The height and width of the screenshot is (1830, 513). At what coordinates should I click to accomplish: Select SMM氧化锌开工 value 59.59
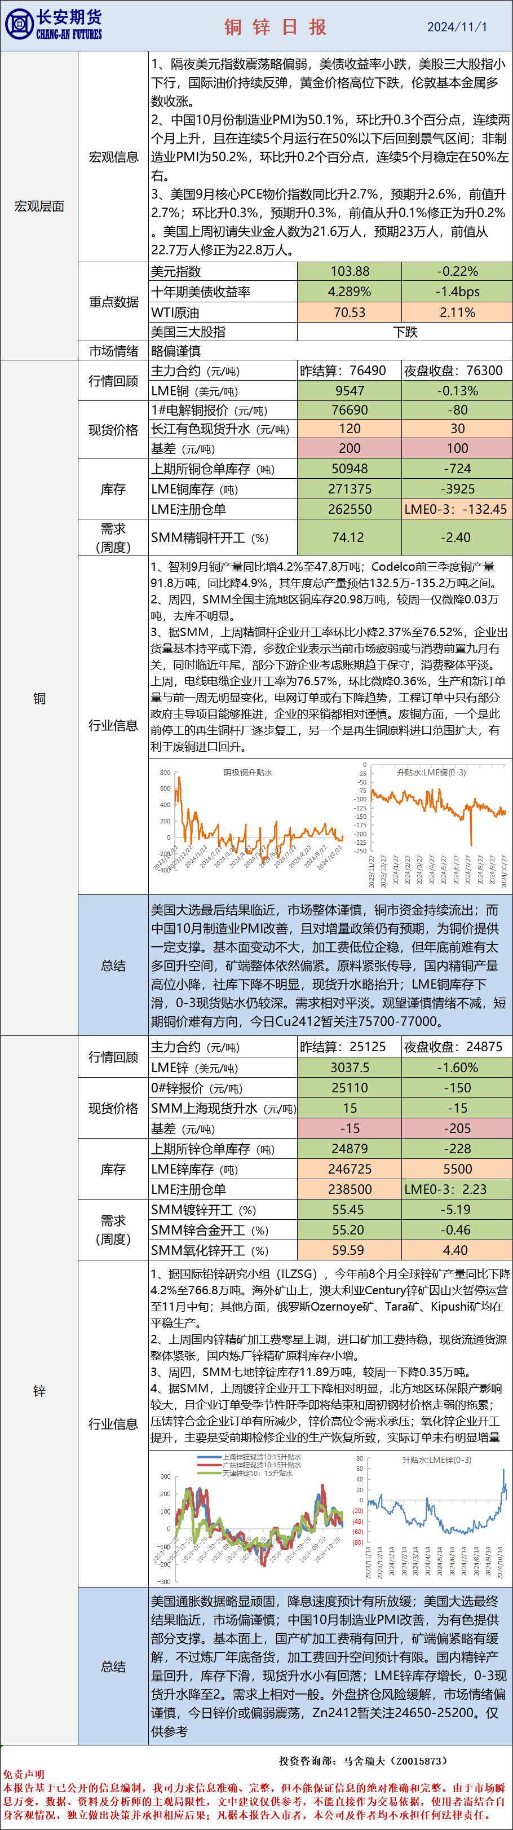point(350,1250)
